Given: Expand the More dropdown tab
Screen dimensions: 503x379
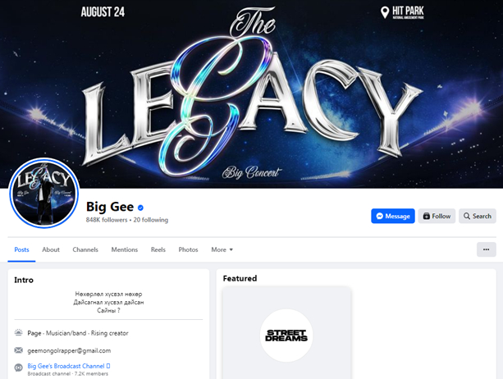Looking at the screenshot, I should pos(222,249).
